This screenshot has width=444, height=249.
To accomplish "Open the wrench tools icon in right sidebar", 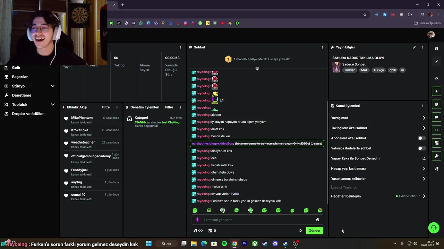I will coord(436,156).
